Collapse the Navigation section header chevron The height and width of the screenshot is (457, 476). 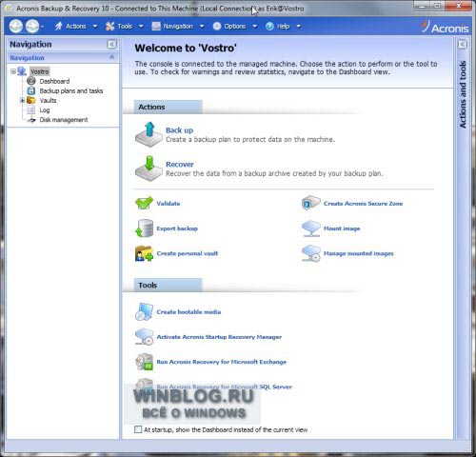[111, 57]
